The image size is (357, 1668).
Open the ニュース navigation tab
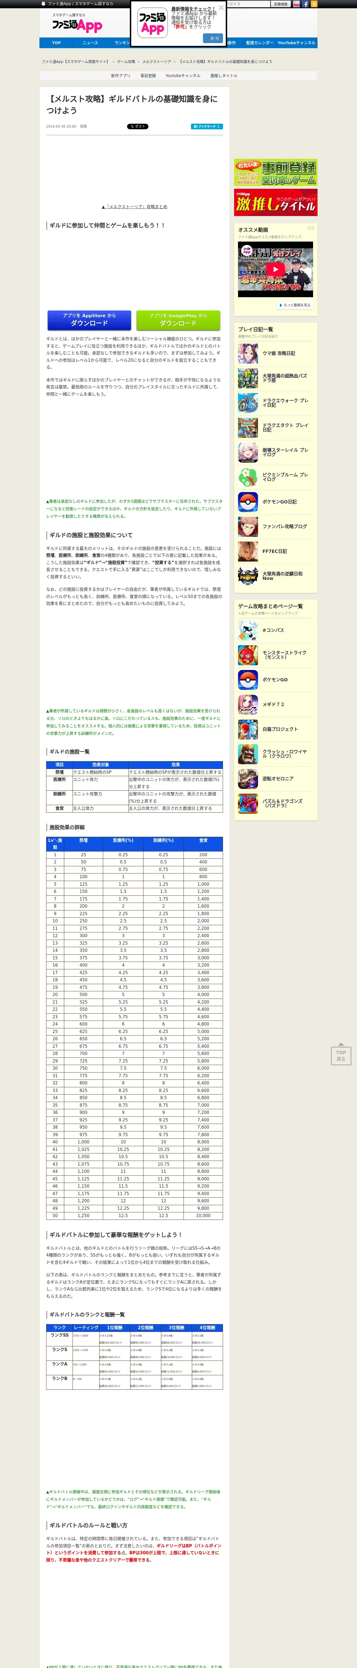click(x=90, y=43)
